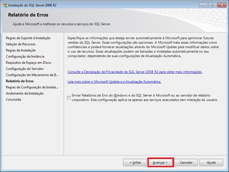229x172 pixels.
Task: Click the Voltar button
Action: (135, 162)
